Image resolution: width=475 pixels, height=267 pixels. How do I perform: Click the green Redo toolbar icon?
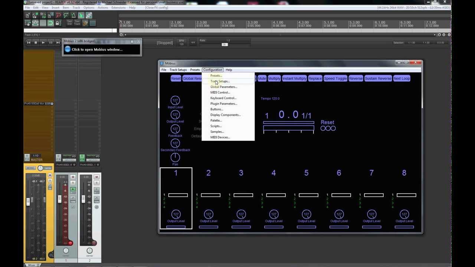point(66,15)
